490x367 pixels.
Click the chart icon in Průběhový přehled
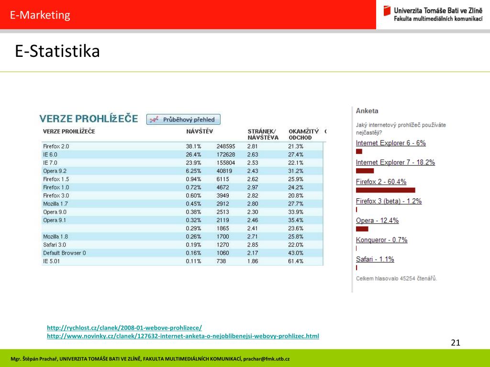[x=154, y=119]
